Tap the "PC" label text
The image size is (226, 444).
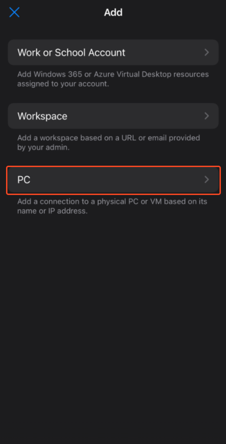pyautogui.click(x=24, y=180)
